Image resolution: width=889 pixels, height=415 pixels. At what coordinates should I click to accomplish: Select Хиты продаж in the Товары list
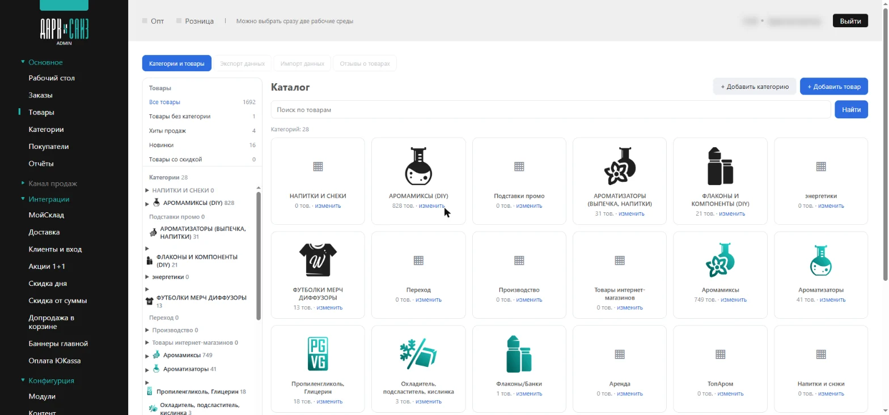[167, 131]
